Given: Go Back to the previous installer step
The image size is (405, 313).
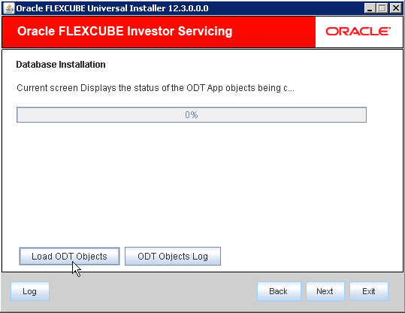Looking at the screenshot, I should pos(279,291).
